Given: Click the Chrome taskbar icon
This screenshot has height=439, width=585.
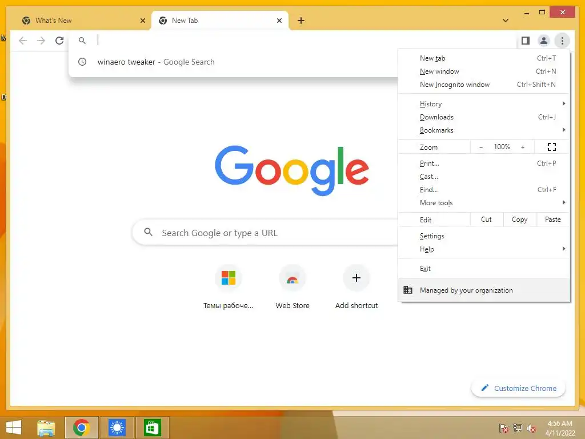Looking at the screenshot, I should [x=81, y=428].
